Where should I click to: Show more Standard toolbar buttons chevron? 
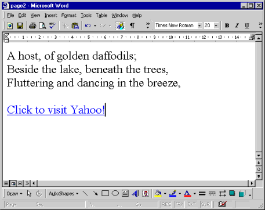148,26
